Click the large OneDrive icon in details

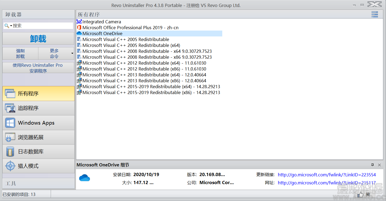[x=85, y=178]
